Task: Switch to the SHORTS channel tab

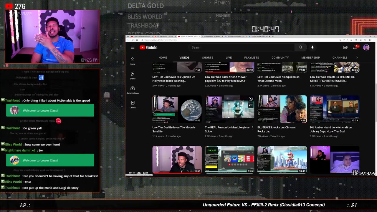Action: pyautogui.click(x=208, y=58)
